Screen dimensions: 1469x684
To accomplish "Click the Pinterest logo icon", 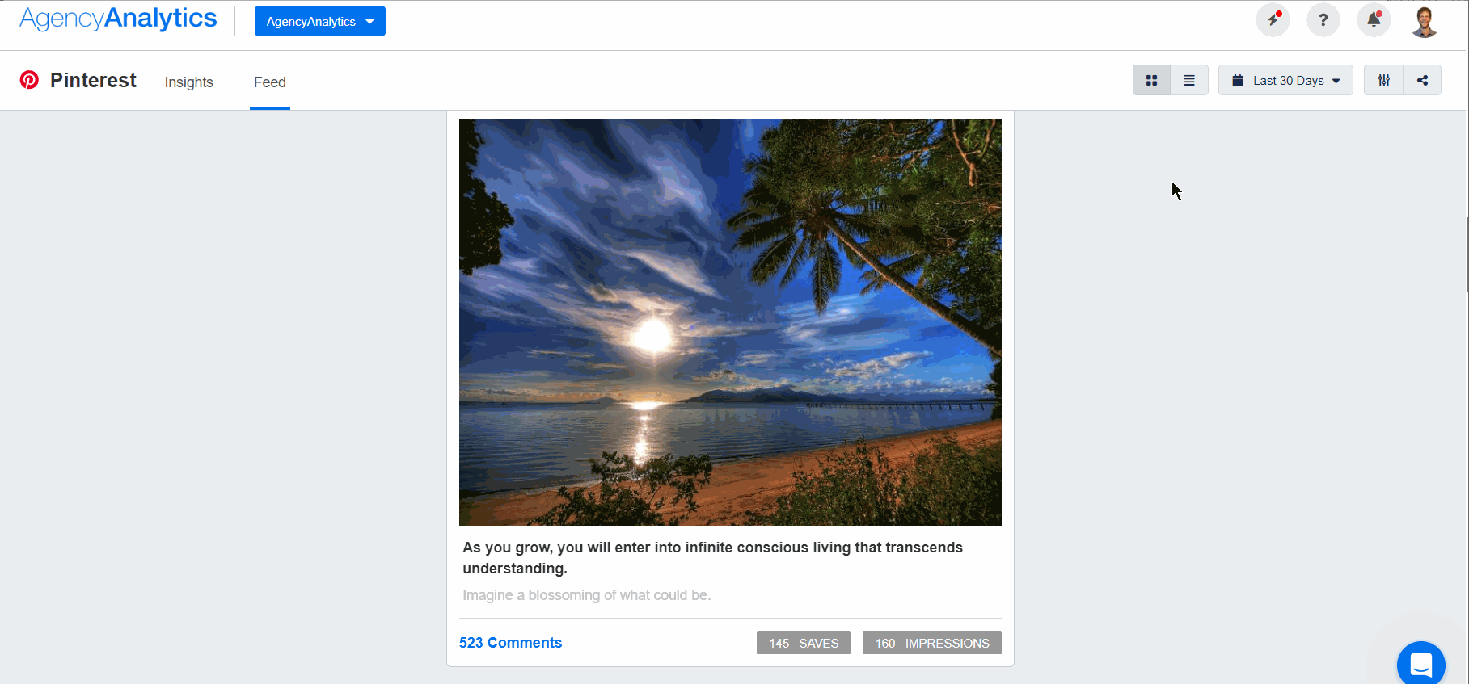I will [29, 79].
